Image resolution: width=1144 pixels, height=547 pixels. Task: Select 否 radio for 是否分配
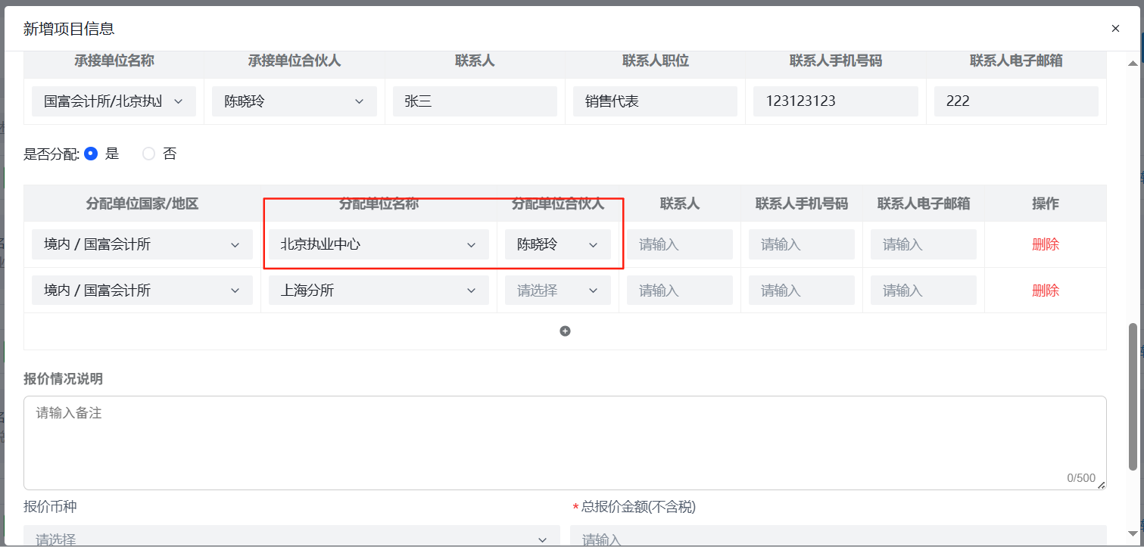coord(149,154)
